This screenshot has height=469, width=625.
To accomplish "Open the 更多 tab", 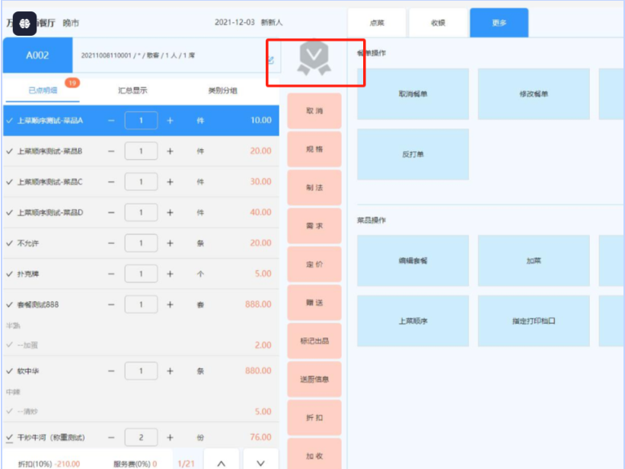I will click(x=499, y=23).
